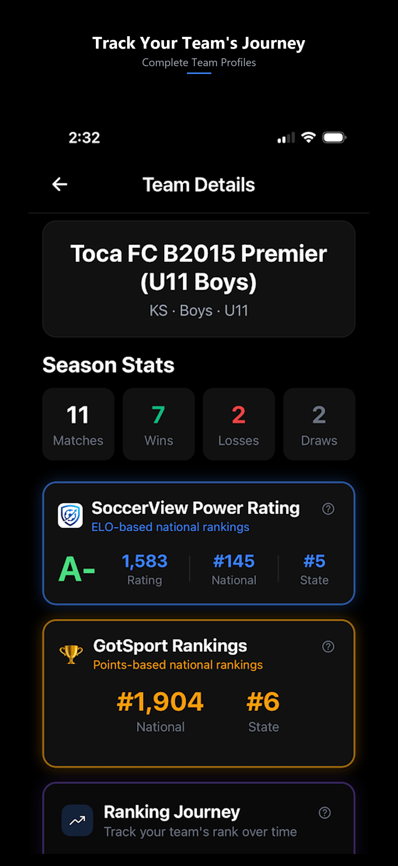Tap the blue underline below Complete Team Profiles
Viewport: 398px width, 866px height.
[199, 72]
